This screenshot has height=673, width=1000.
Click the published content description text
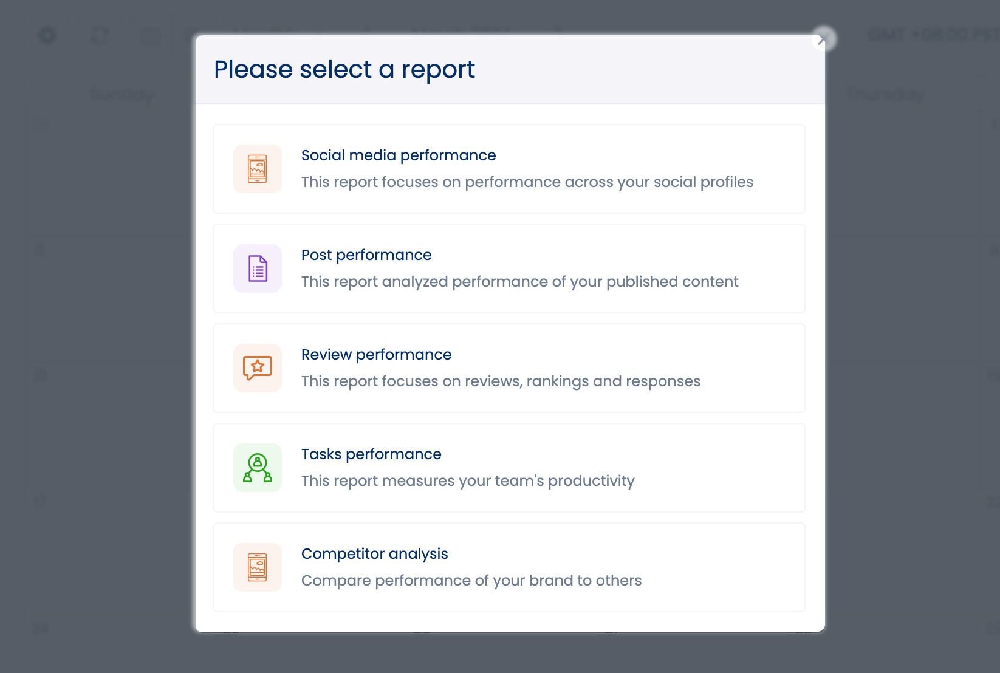coord(519,282)
